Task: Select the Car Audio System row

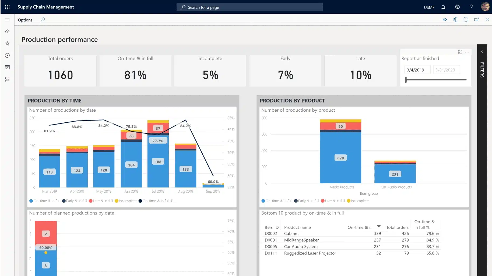Action: pyautogui.click(x=351, y=246)
